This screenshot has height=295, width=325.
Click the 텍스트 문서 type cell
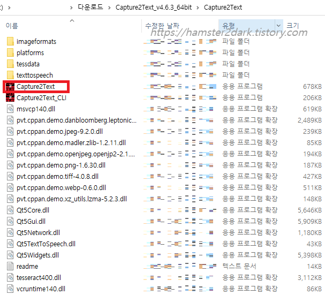point(239,266)
